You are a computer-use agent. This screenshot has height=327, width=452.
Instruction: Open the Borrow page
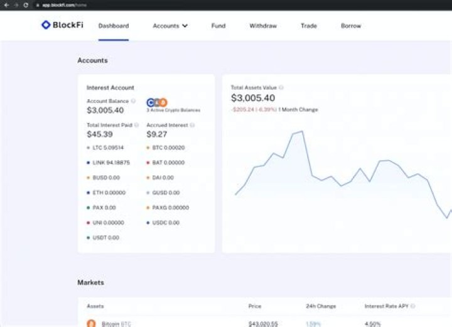[x=351, y=26]
